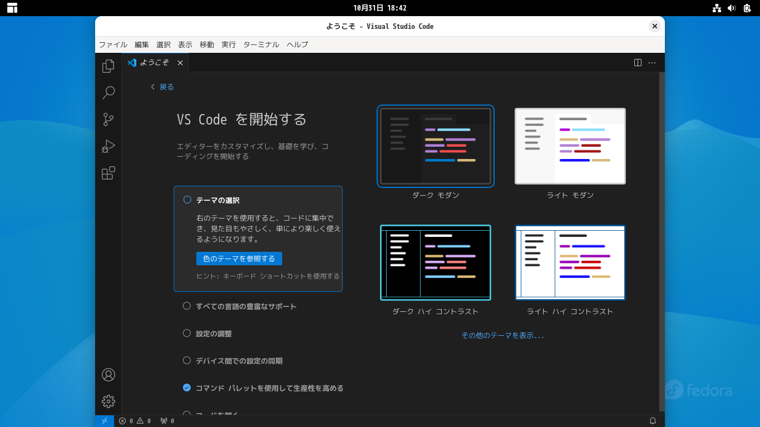Open the notifications bell in status bar

tap(653, 421)
